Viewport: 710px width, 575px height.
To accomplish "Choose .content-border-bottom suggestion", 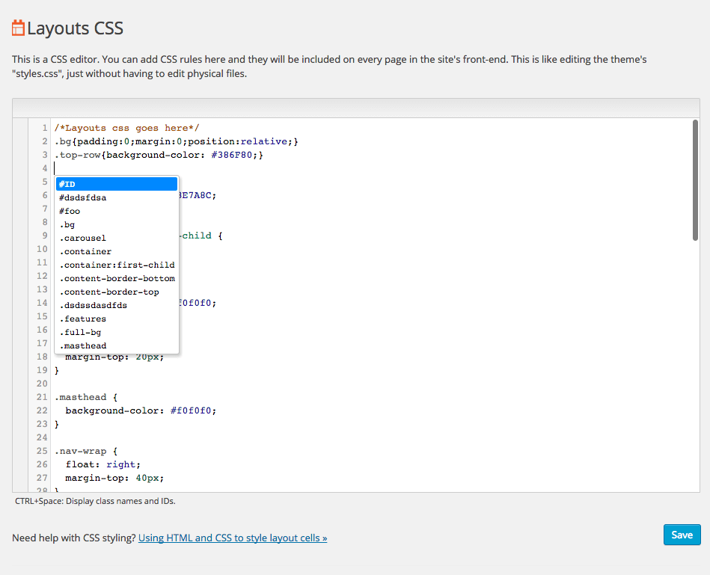I will click(117, 278).
